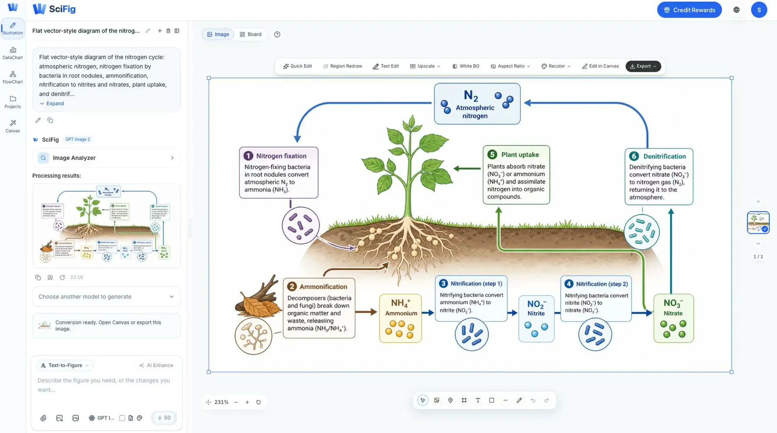Select the pencil draw tool
This screenshot has width=777, height=433.
pos(519,401)
